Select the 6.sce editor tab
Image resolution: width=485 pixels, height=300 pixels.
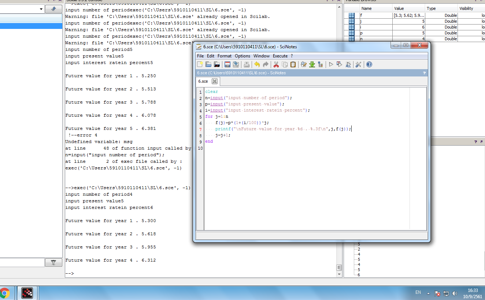tap(203, 81)
